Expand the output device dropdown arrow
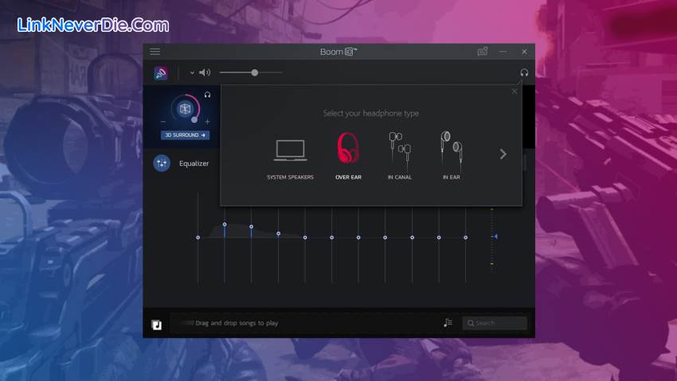677x381 pixels. pyautogui.click(x=192, y=73)
